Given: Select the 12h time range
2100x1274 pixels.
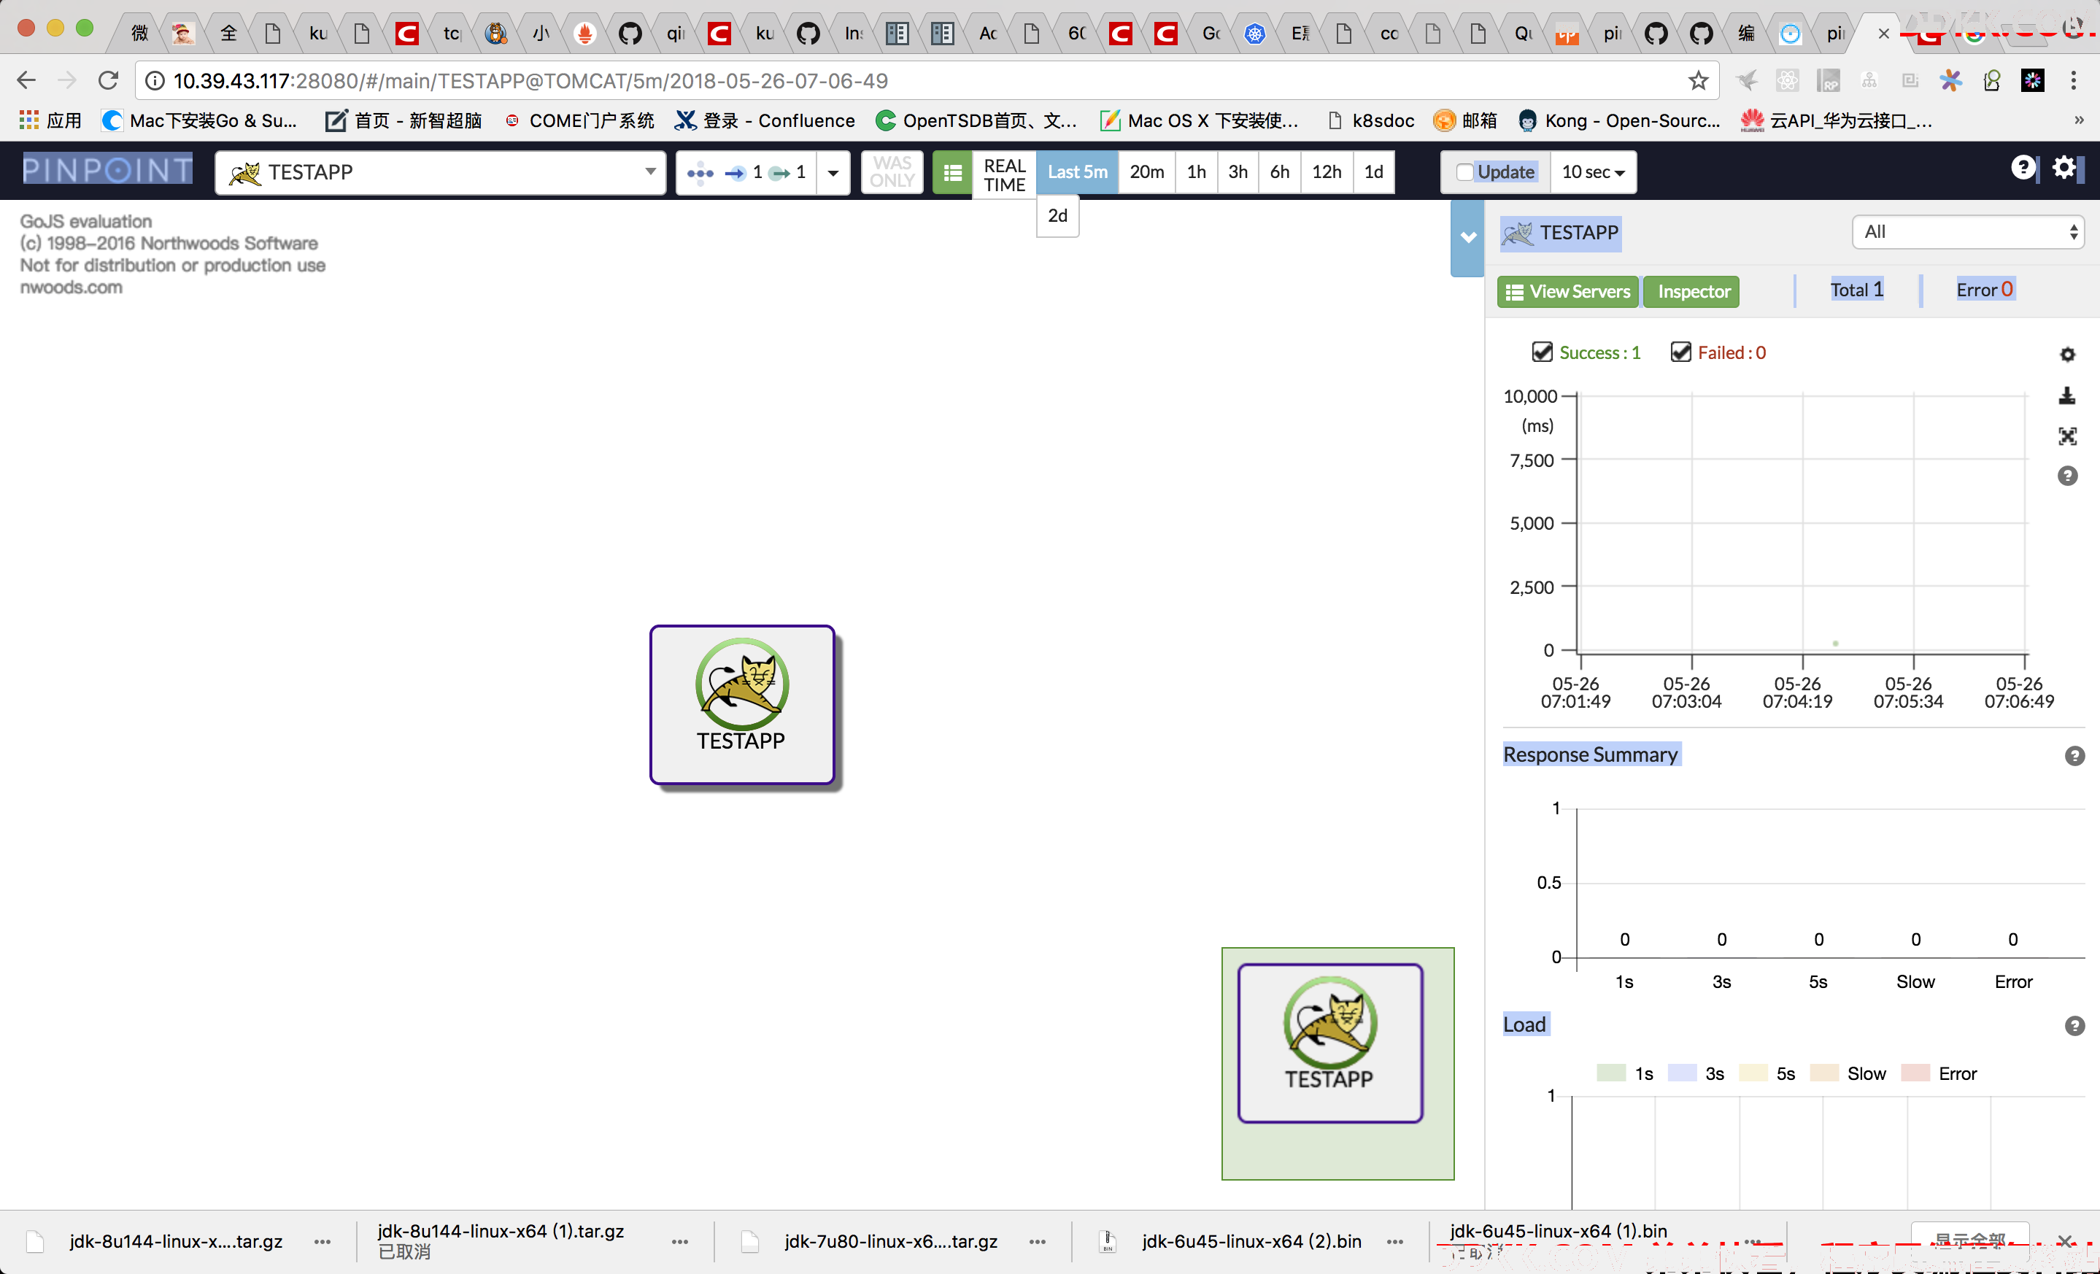Looking at the screenshot, I should 1326,172.
